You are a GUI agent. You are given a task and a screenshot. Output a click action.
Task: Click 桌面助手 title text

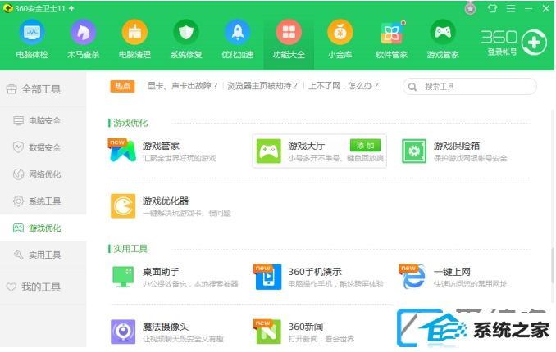pos(161,272)
